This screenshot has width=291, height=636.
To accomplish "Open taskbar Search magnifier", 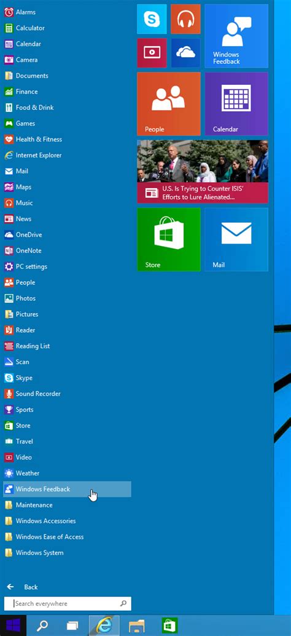I will 42,626.
